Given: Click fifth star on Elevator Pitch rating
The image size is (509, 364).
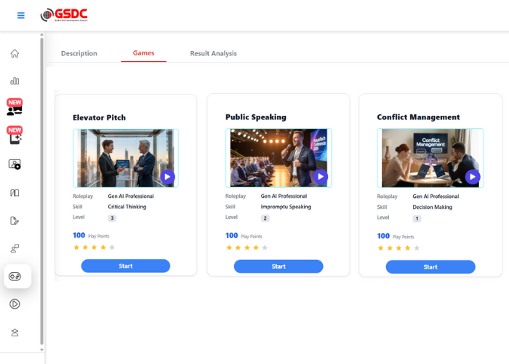Looking at the screenshot, I should pos(112,248).
